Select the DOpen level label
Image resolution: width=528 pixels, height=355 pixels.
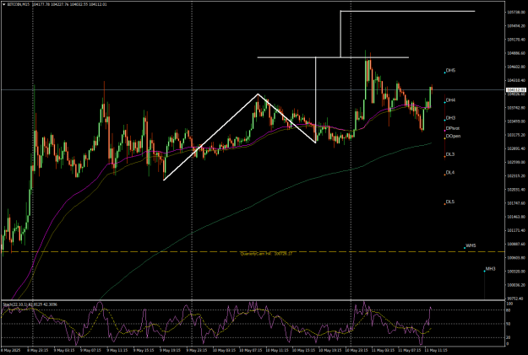pyautogui.click(x=453, y=136)
